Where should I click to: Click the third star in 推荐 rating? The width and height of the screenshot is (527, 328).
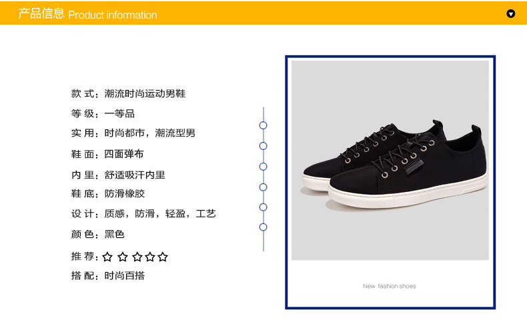pyautogui.click(x=137, y=257)
